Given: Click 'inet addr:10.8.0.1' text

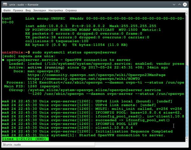Looking at the screenshot, I should [46, 26].
